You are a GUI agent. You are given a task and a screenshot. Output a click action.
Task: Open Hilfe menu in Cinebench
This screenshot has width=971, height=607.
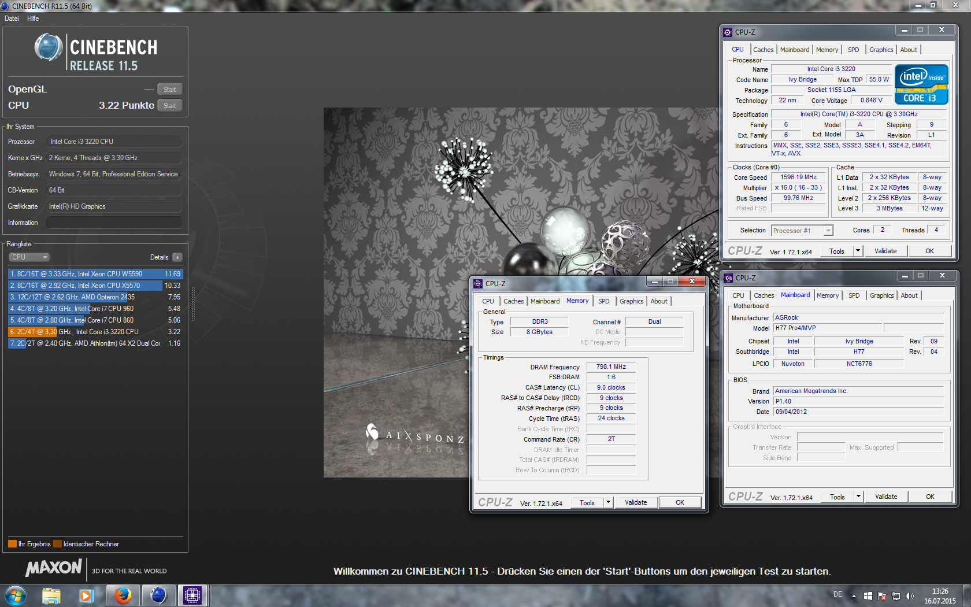pos(33,18)
